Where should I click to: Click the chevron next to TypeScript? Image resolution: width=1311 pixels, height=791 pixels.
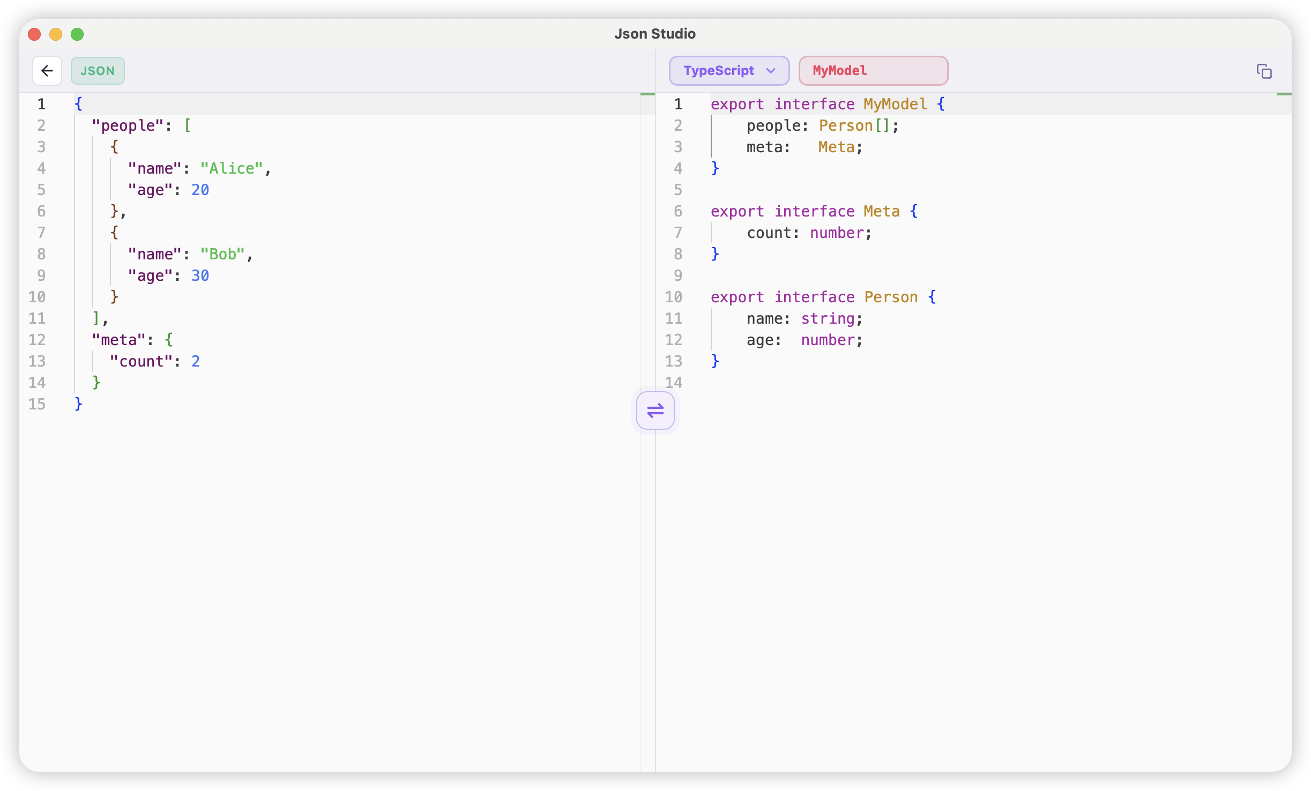[771, 70]
